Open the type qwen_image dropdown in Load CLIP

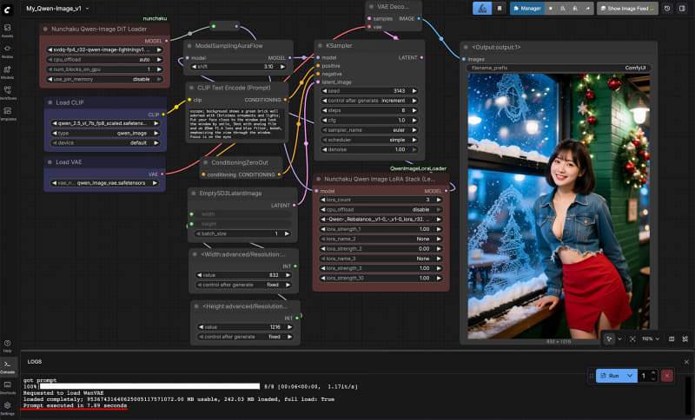(105, 134)
